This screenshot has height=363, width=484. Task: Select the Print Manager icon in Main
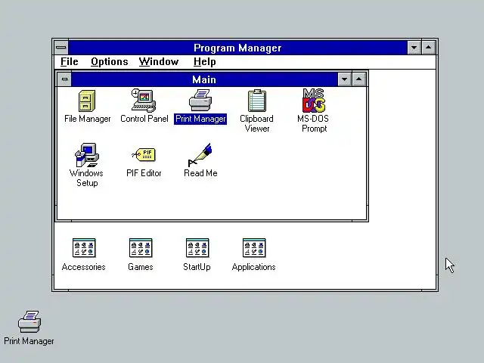200,101
